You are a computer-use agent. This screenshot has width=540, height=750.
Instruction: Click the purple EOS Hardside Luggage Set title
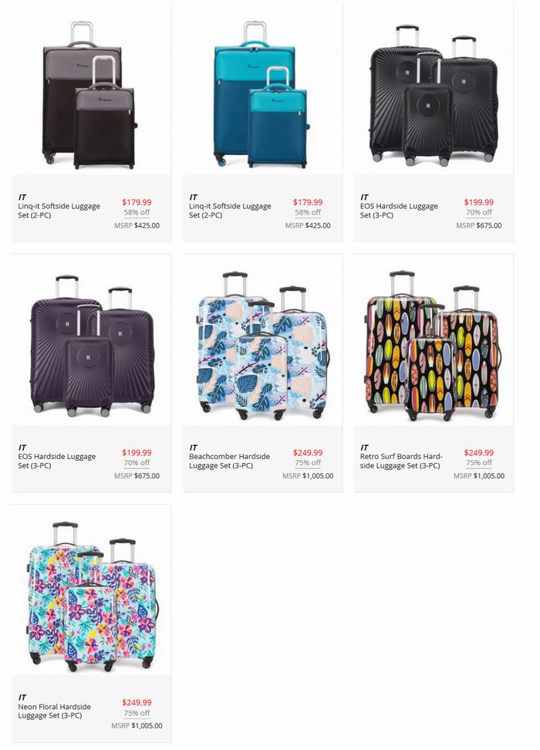[57, 461]
